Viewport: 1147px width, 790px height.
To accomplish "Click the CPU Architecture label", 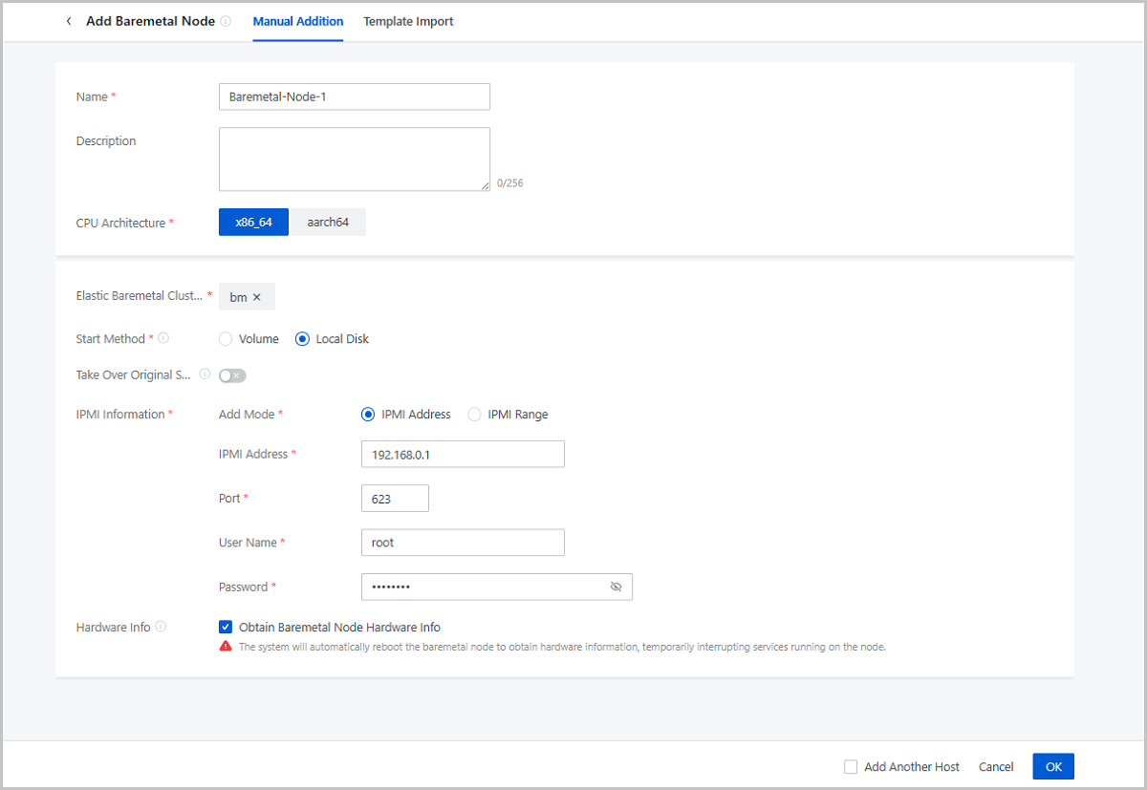I will (121, 223).
